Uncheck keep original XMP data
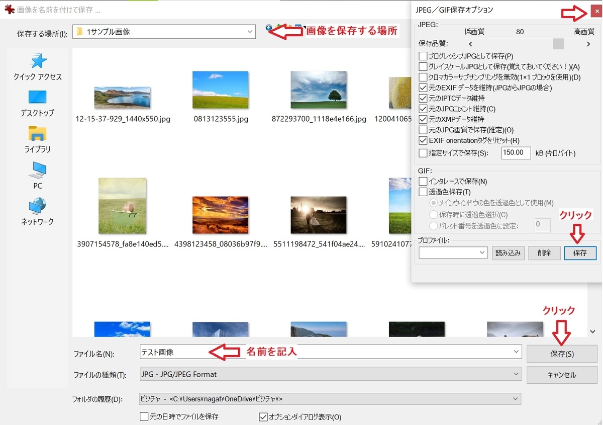The image size is (603, 425). tap(423, 119)
